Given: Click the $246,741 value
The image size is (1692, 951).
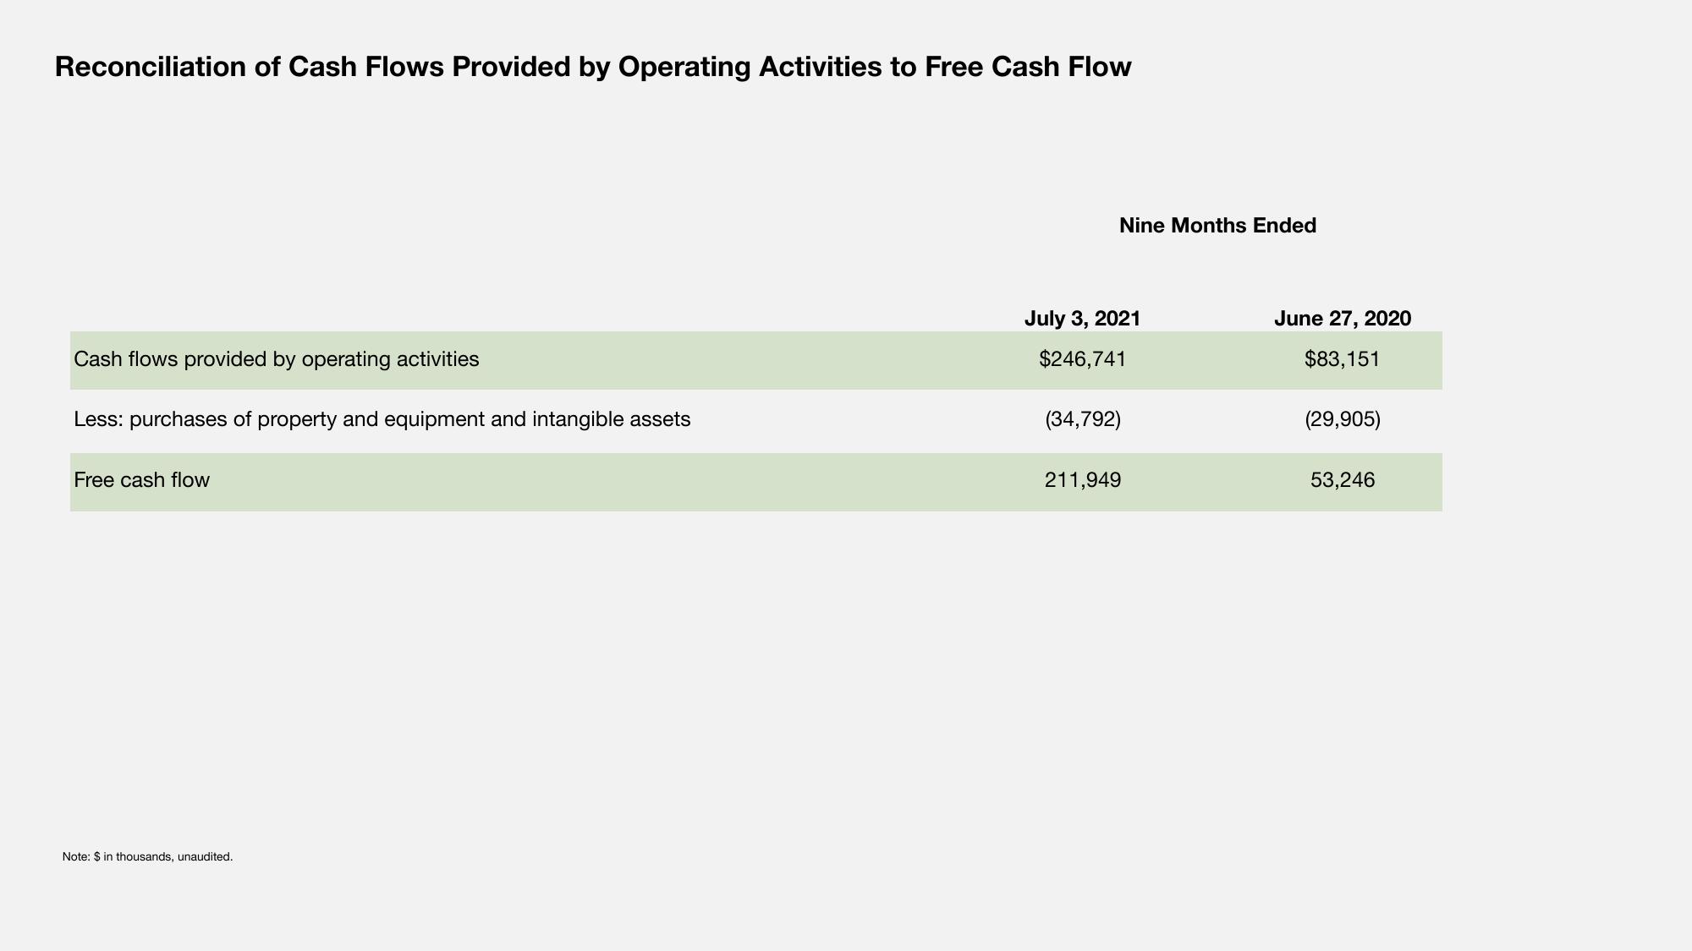Looking at the screenshot, I should tap(1082, 359).
